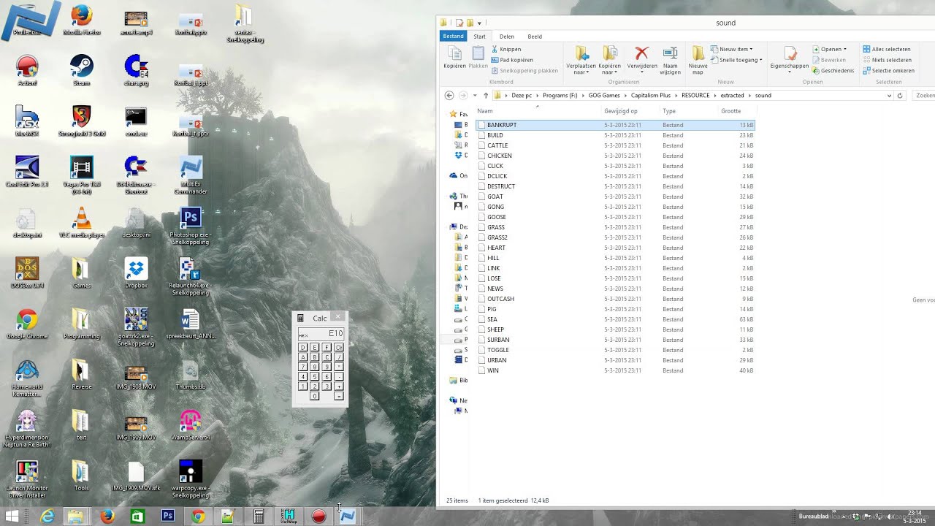935x526 pixels.
Task: Select the Photoshop.exe desktop shortcut
Action: [x=190, y=226]
